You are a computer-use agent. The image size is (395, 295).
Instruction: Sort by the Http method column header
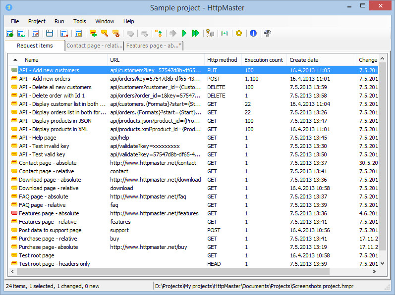click(223, 60)
